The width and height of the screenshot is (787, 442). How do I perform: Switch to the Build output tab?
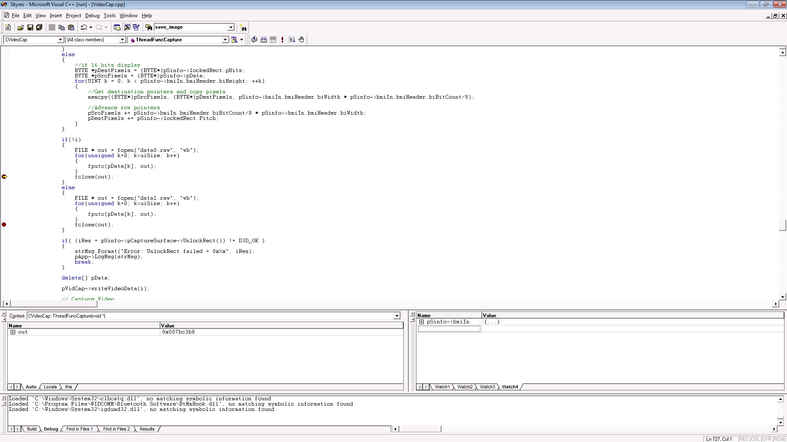click(x=32, y=429)
